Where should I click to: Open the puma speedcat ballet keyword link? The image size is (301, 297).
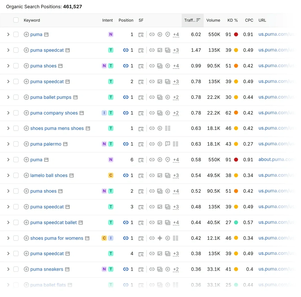(x=53, y=222)
